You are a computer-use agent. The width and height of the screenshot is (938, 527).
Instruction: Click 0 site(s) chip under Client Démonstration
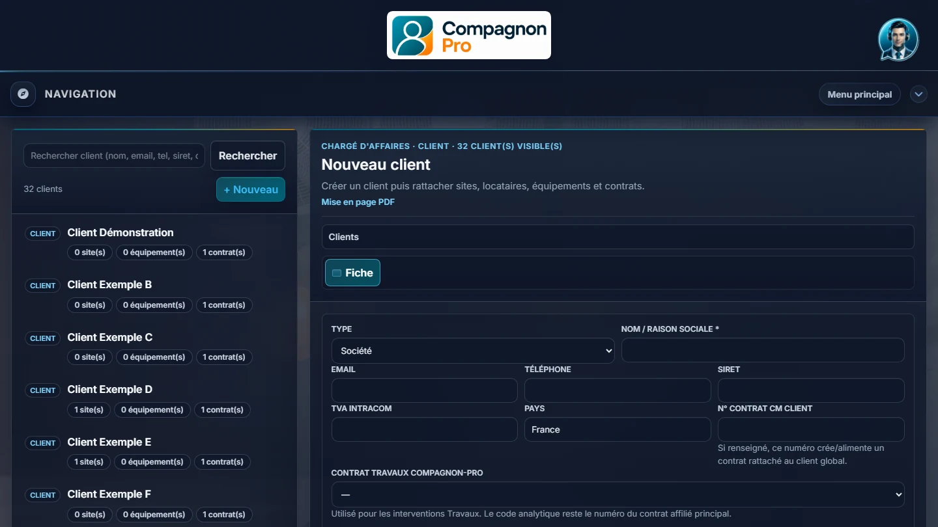click(x=90, y=252)
